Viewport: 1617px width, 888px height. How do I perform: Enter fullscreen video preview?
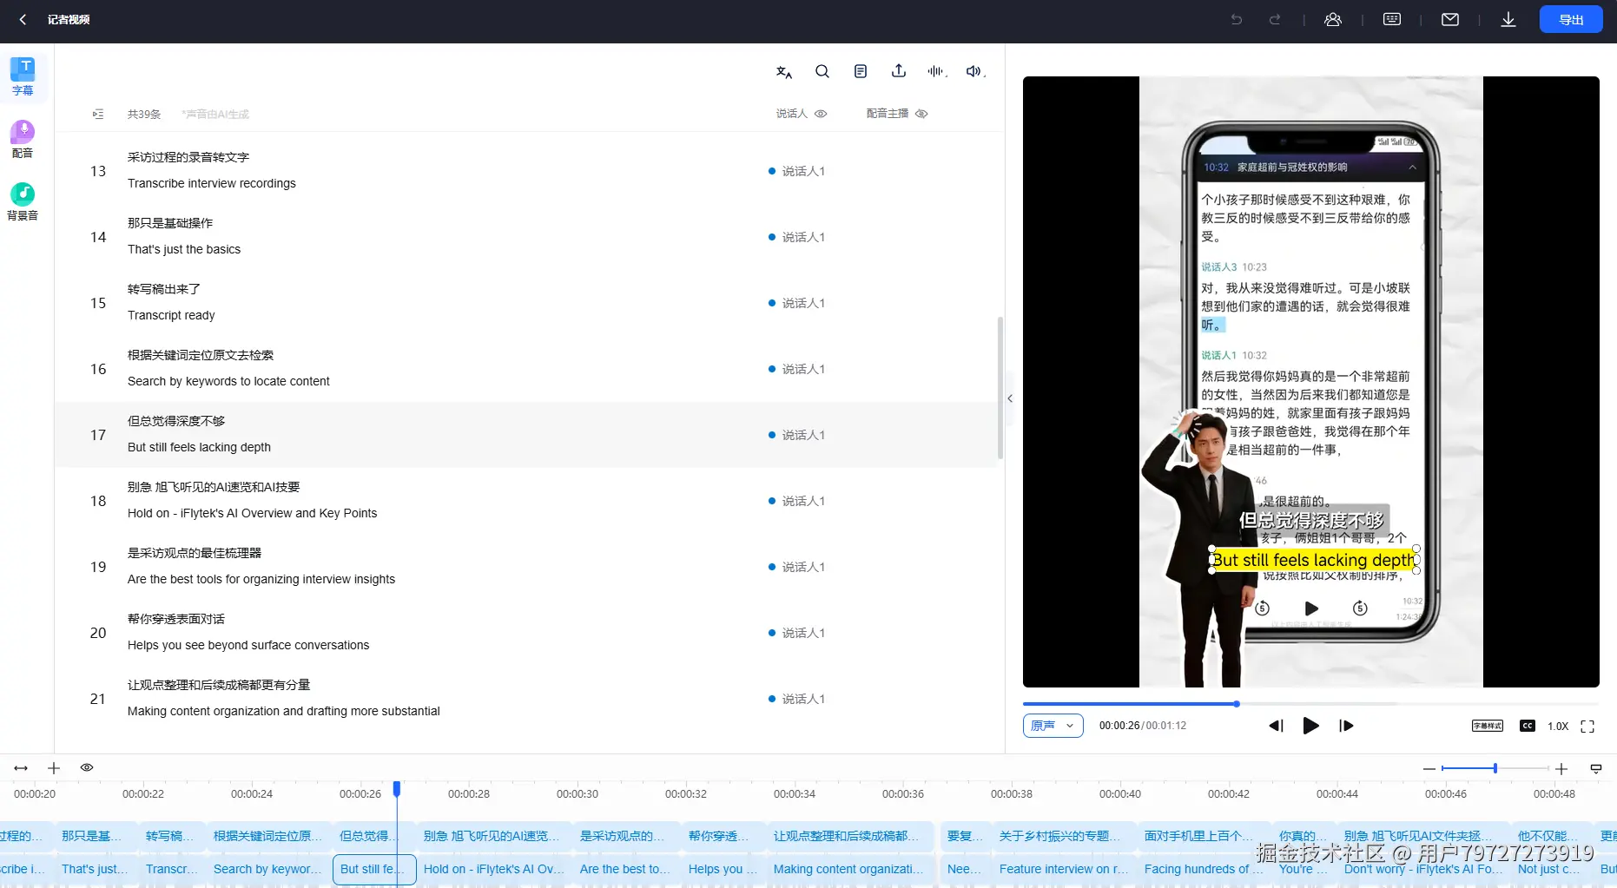tap(1587, 727)
